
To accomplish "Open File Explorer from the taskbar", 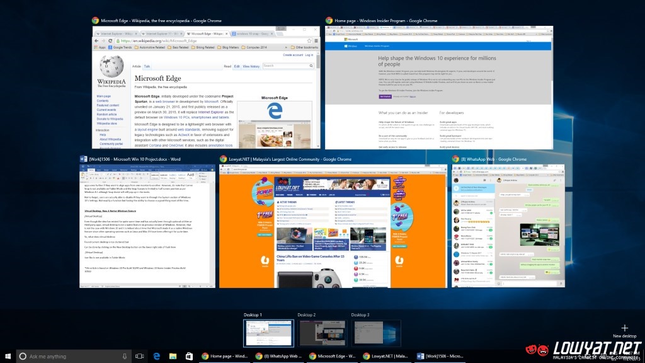I will tap(173, 356).
